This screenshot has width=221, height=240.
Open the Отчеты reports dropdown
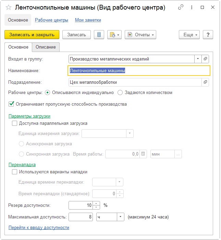click(x=140, y=35)
